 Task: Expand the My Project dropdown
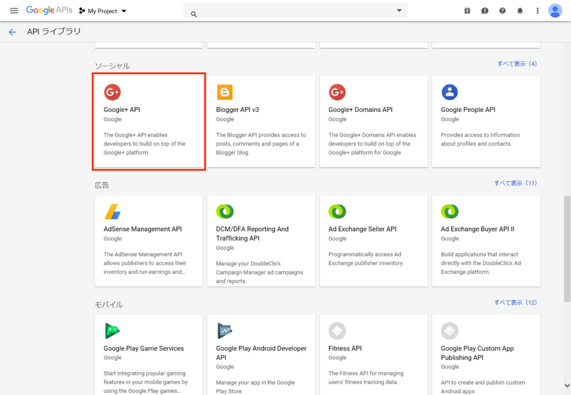pos(104,11)
